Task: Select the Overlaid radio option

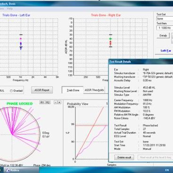Action: pyautogui.click(x=16, y=91)
